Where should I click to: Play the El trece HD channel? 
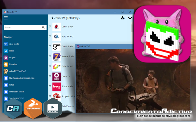(x=67, y=86)
